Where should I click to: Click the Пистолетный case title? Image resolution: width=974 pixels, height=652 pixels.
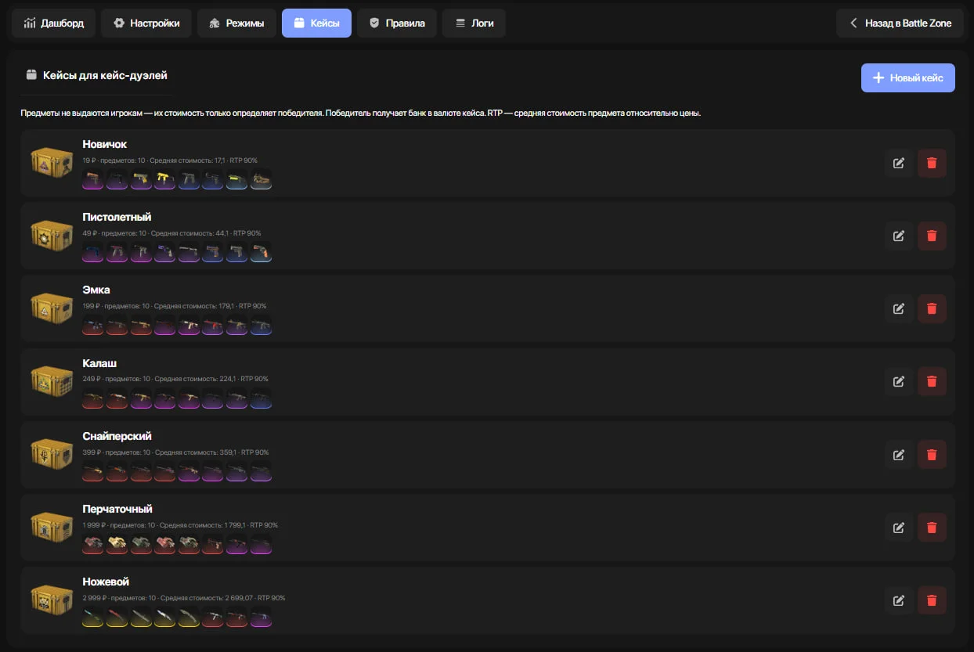pos(117,217)
